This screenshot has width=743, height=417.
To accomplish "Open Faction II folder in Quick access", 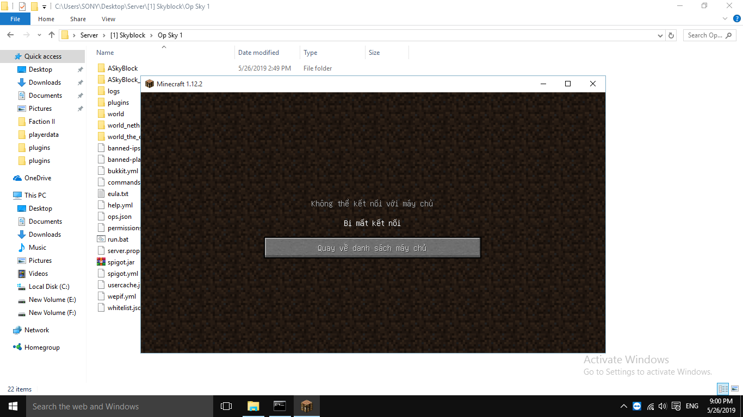I will click(42, 122).
